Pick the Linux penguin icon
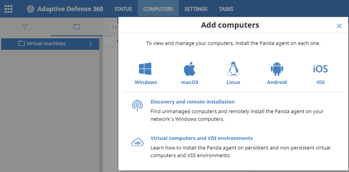 233,69
